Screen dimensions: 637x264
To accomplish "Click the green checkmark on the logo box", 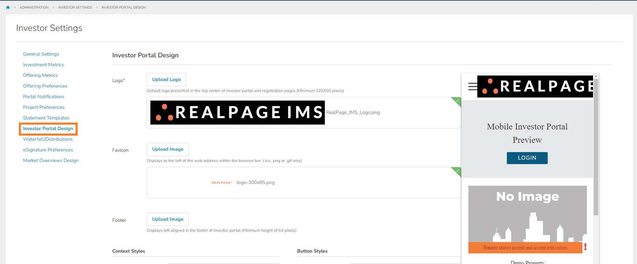I will (x=457, y=101).
